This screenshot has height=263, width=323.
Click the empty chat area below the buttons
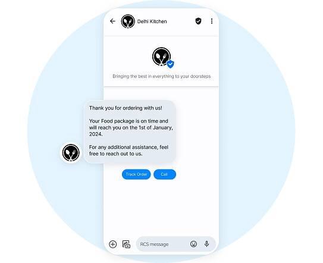click(161, 208)
